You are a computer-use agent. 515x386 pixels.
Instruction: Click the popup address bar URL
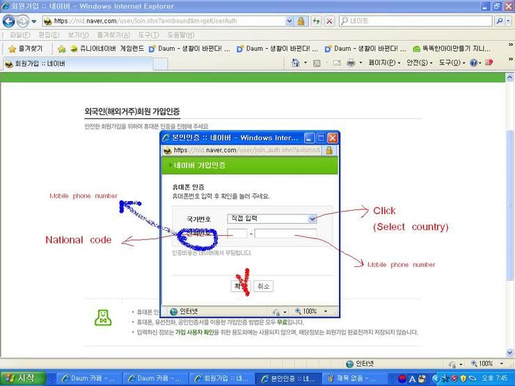coord(242,150)
